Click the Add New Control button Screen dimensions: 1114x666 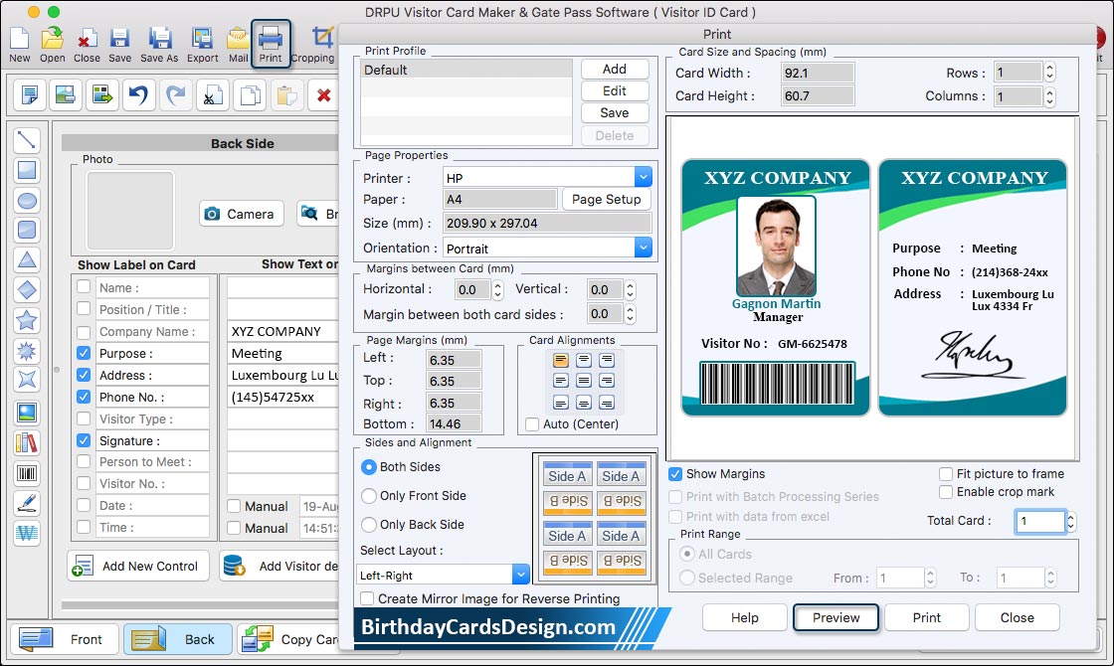[x=138, y=566]
